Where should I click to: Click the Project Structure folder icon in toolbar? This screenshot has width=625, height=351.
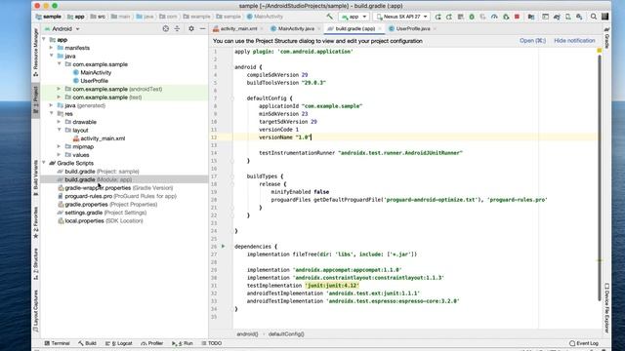coord(531,17)
